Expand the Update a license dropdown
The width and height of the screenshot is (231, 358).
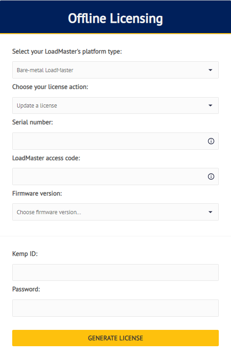[x=116, y=105]
